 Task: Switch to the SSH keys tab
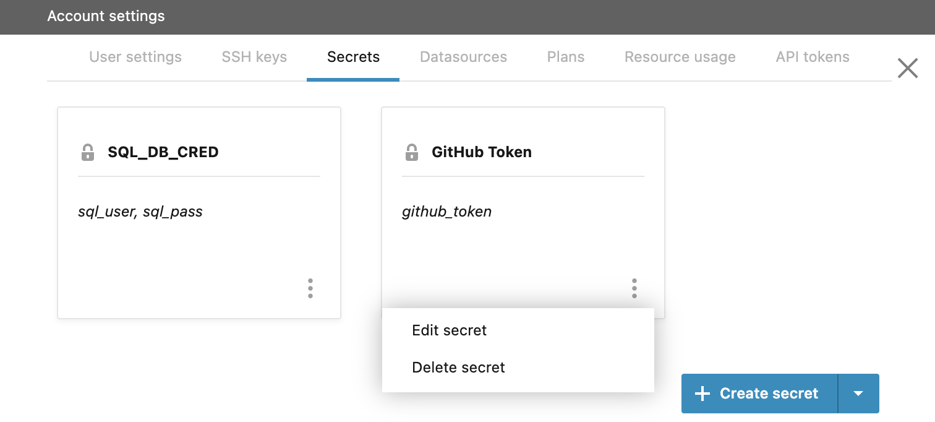click(254, 56)
